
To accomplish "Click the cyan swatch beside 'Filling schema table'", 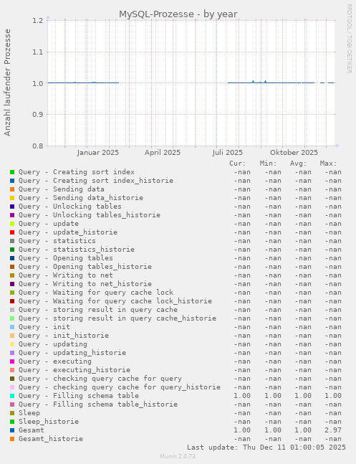I will tap(12, 396).
